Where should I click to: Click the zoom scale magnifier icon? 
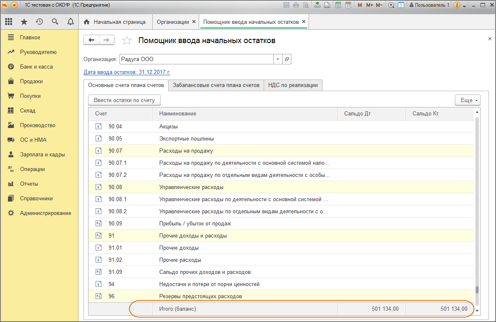(391, 5)
